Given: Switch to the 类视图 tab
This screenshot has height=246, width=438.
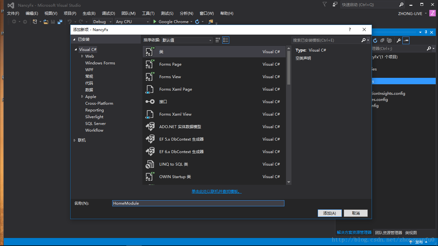Looking at the screenshot, I should pyautogui.click(x=411, y=233).
